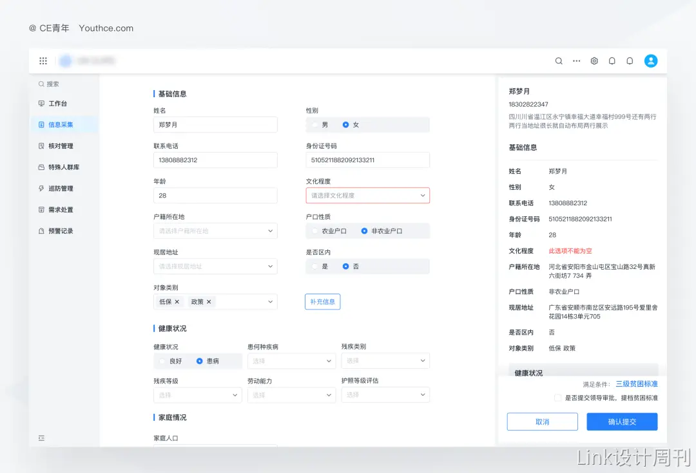Select 良好 health status radio
The image size is (696, 473).
tap(162, 362)
